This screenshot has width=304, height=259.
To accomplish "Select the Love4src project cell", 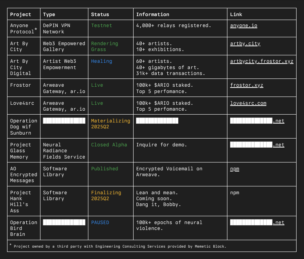I will (24, 106).
